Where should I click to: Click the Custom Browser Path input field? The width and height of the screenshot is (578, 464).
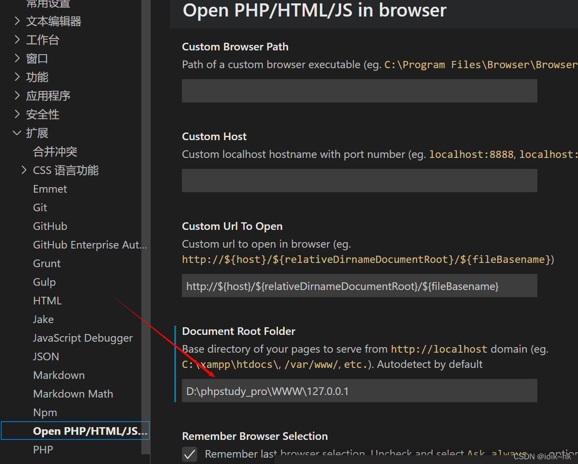pyautogui.click(x=360, y=91)
